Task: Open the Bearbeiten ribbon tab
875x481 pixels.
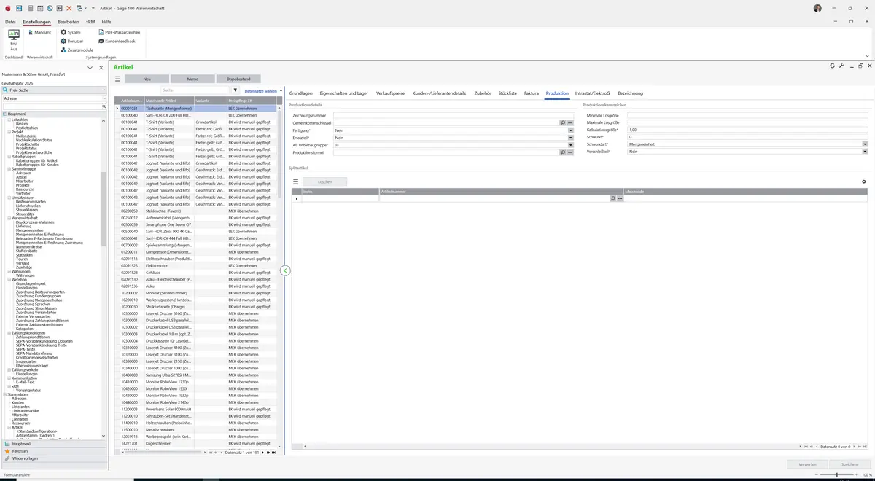Action: pos(69,22)
